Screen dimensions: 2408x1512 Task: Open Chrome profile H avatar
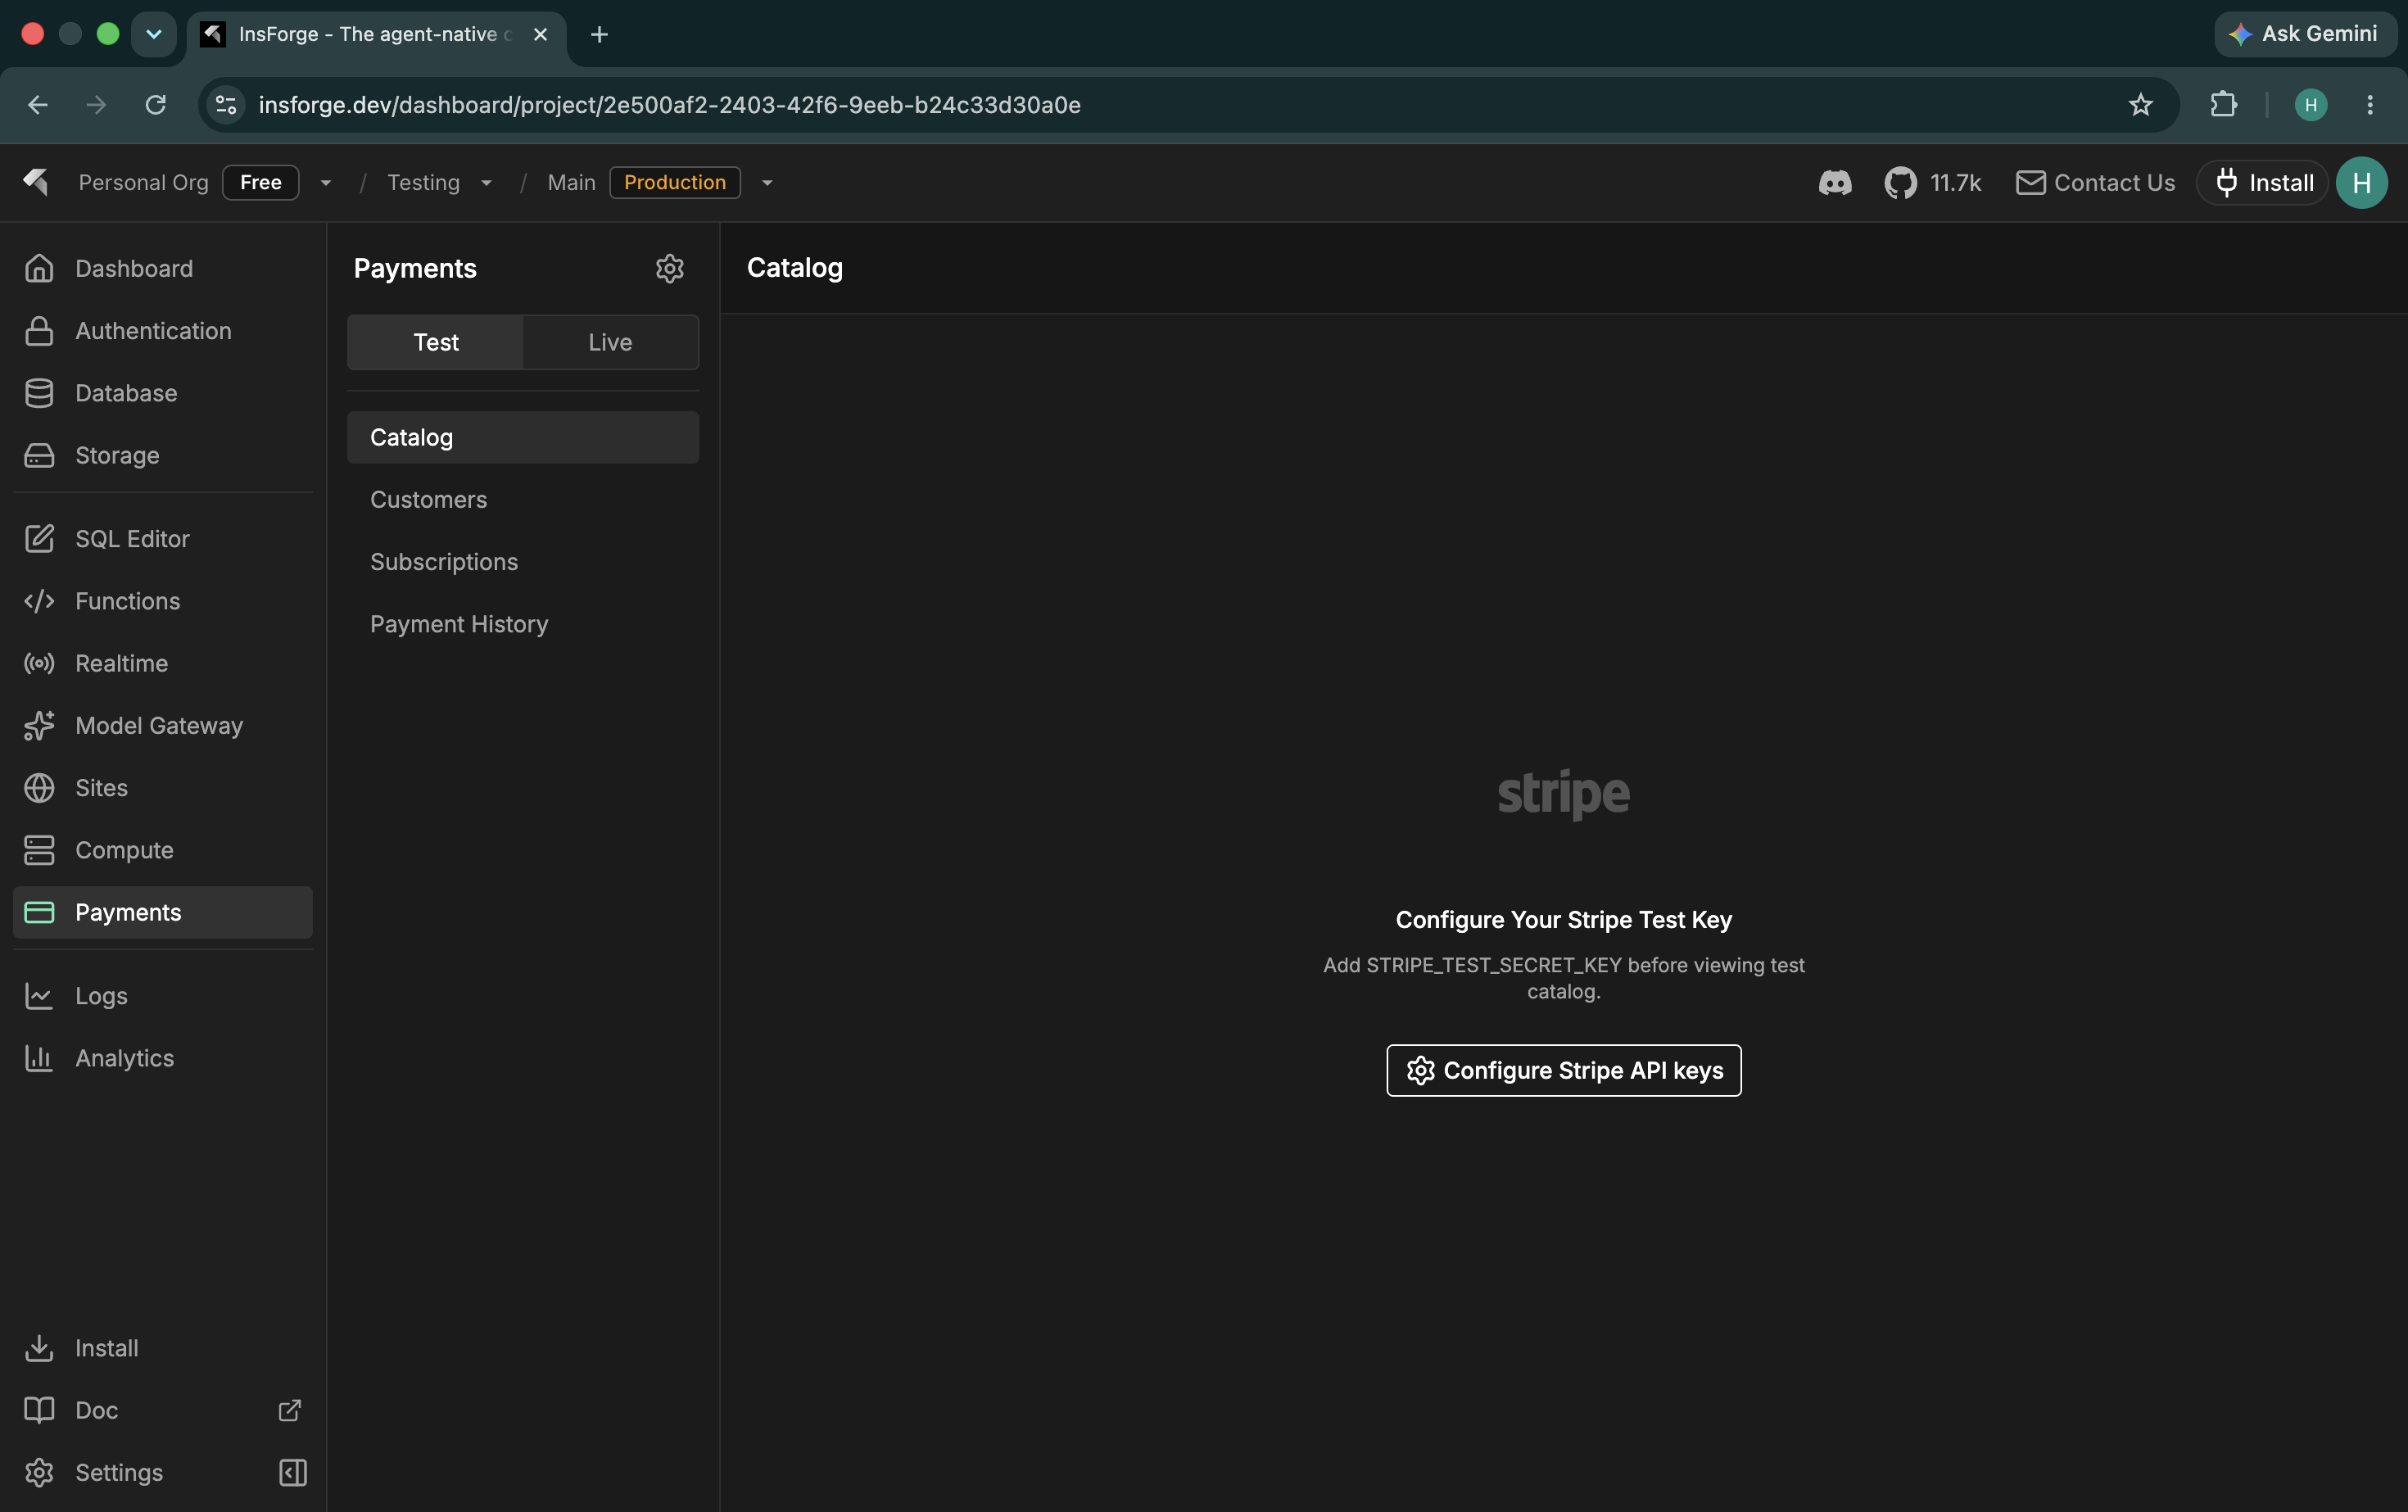[x=2310, y=105]
